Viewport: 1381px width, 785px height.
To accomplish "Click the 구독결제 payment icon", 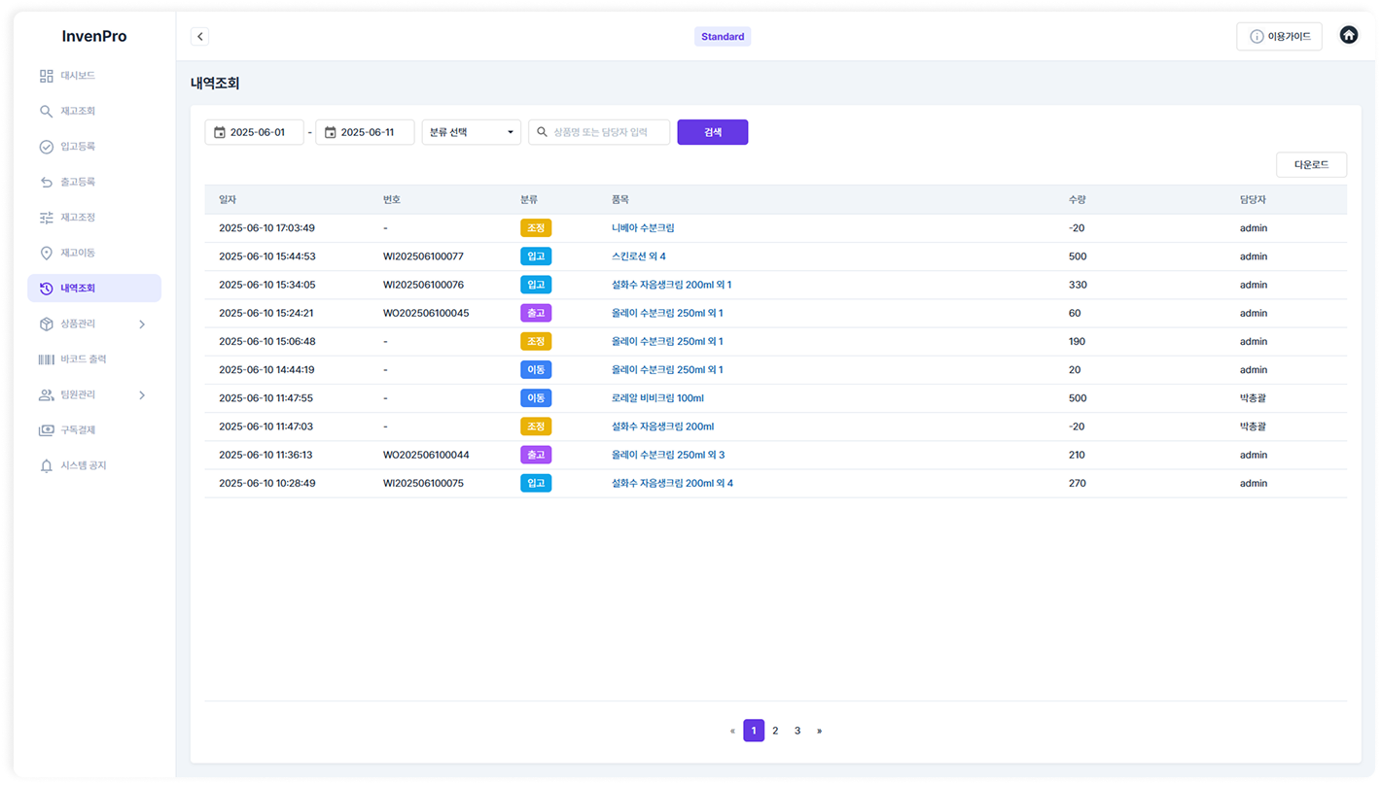I will (46, 430).
